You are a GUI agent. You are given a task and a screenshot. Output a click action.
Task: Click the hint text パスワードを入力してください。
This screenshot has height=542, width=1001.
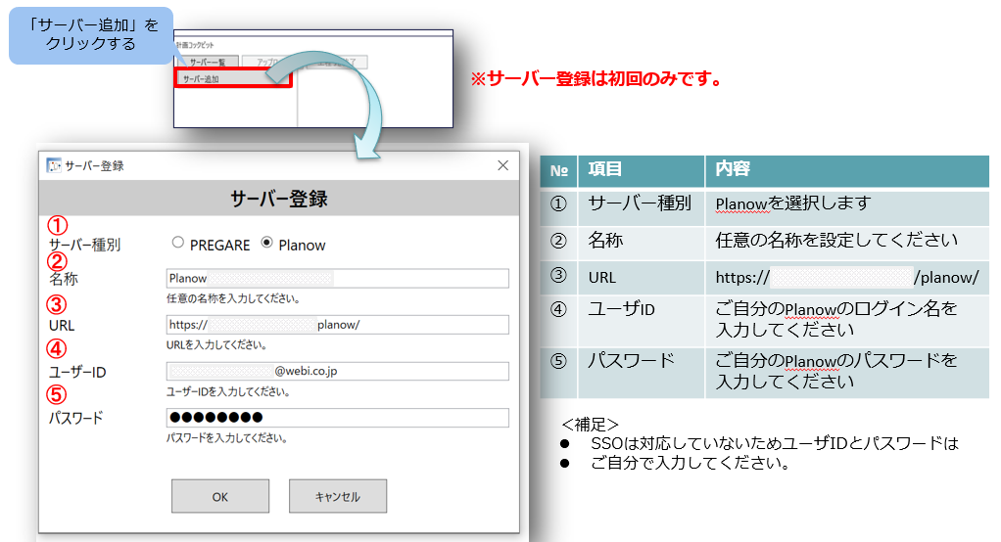(226, 438)
